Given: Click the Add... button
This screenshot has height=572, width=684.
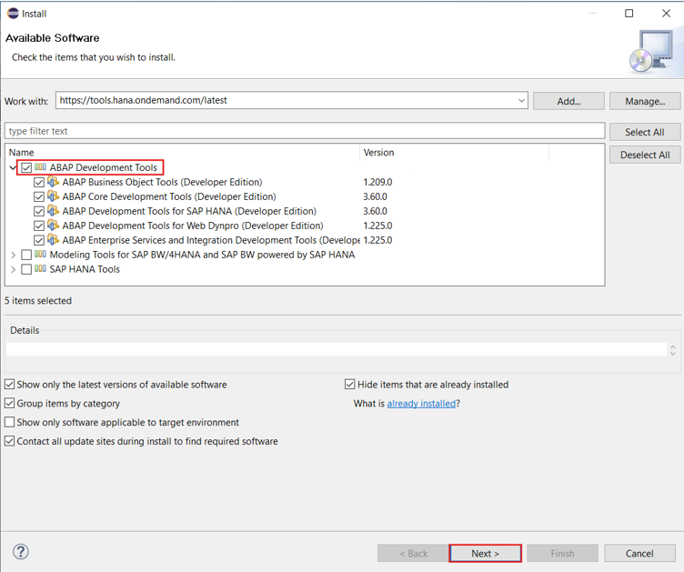Looking at the screenshot, I should tap(568, 101).
